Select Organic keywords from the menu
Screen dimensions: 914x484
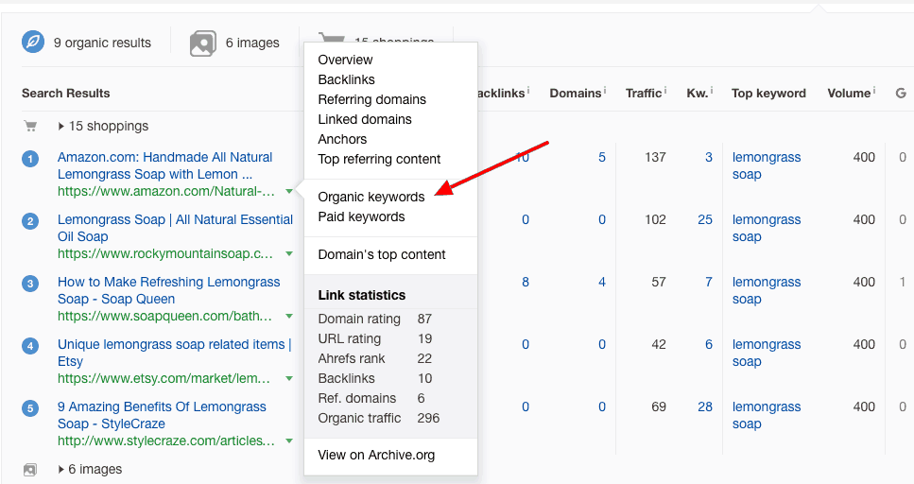pos(371,197)
